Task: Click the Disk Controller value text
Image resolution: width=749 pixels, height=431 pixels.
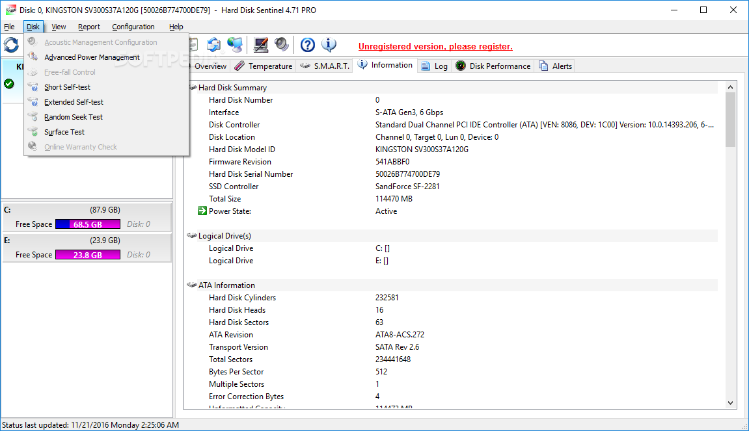Action: pos(545,125)
